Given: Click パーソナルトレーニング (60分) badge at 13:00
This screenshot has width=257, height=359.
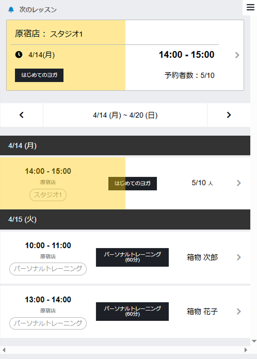Looking at the screenshot, I should click(x=133, y=312).
